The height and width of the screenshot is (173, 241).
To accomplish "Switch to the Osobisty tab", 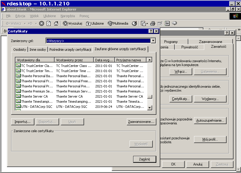I will pyautogui.click(x=20, y=50).
